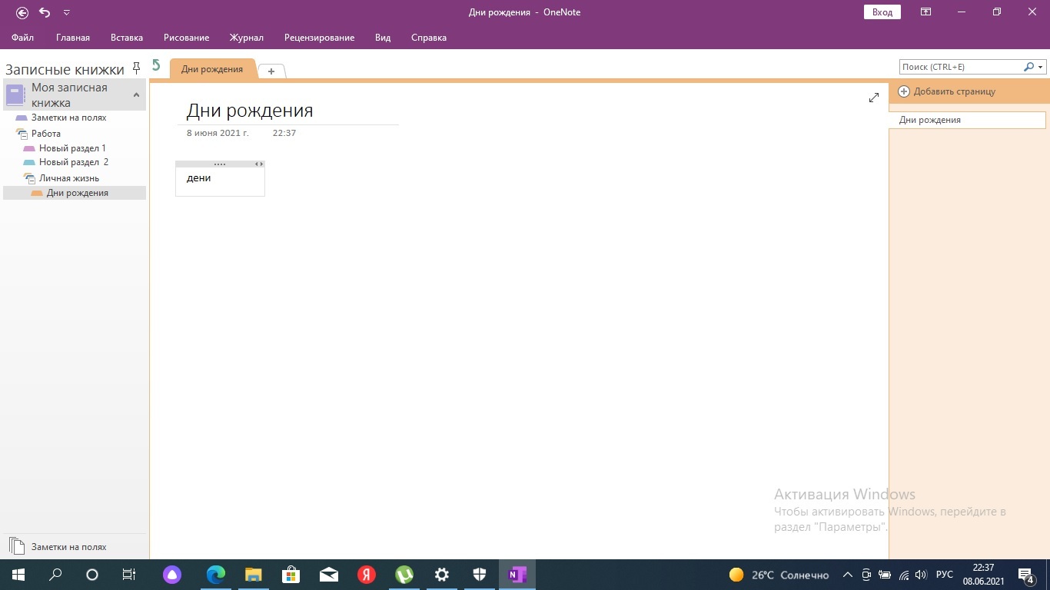Switch to the Главная ribbon tab

(73, 38)
